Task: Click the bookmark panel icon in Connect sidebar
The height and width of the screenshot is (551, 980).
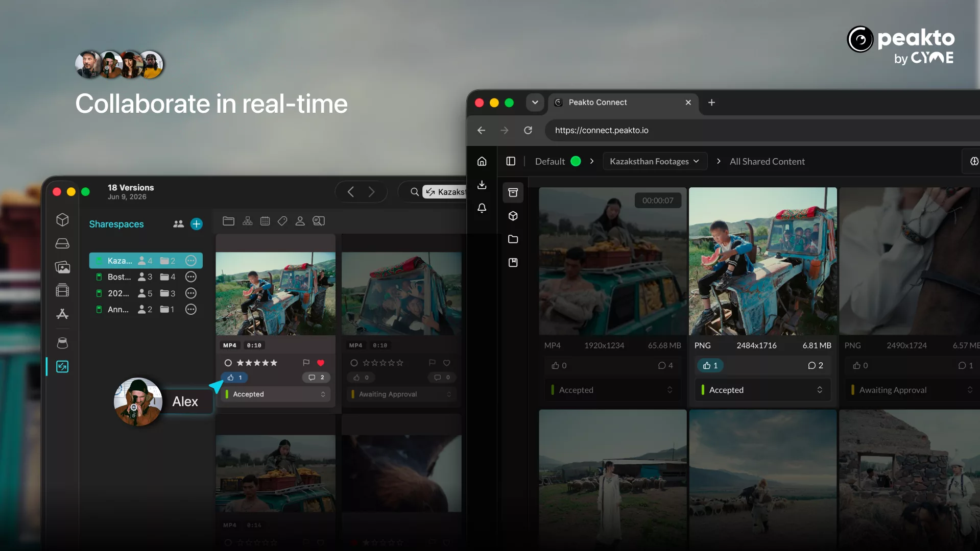Action: click(513, 263)
